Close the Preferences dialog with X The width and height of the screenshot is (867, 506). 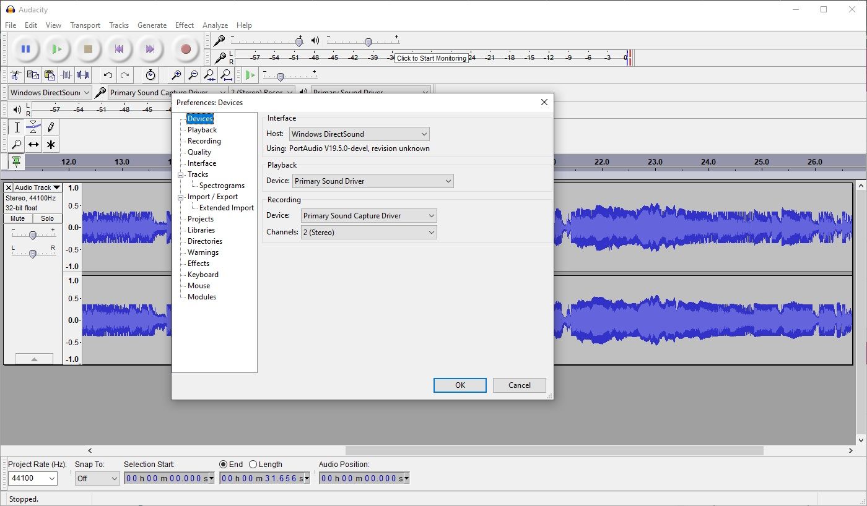tap(544, 102)
